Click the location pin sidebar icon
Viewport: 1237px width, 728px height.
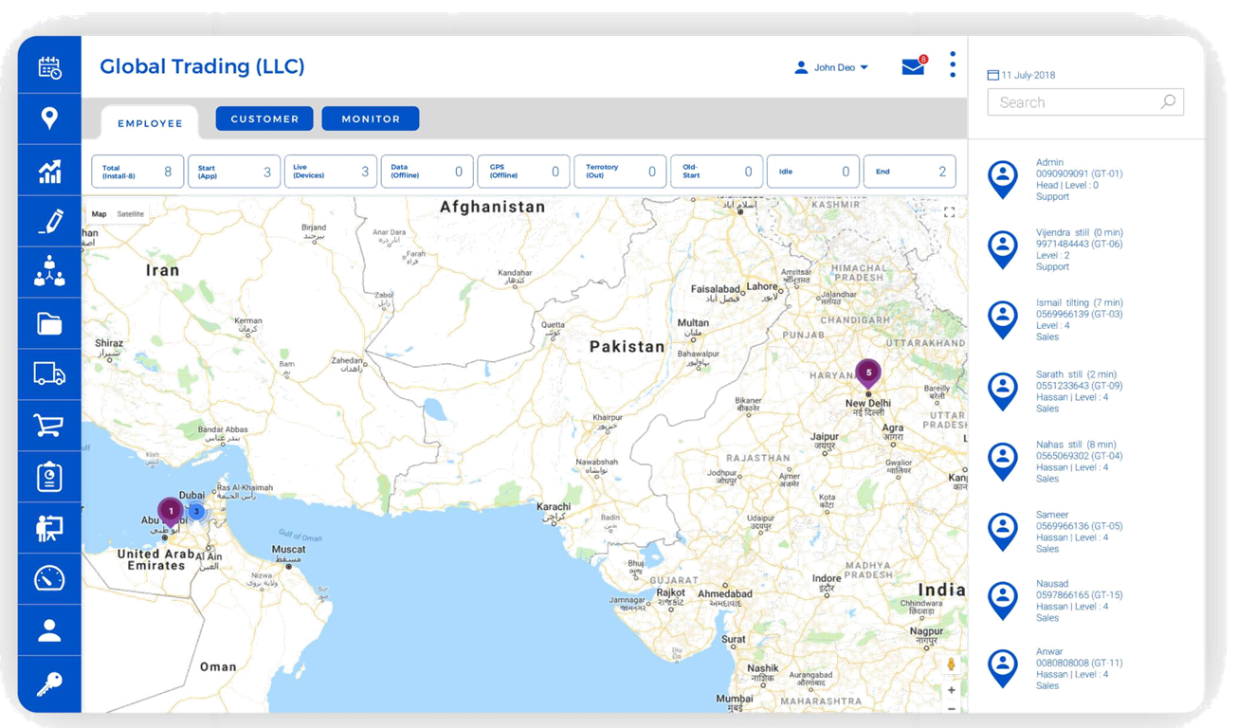tap(49, 118)
